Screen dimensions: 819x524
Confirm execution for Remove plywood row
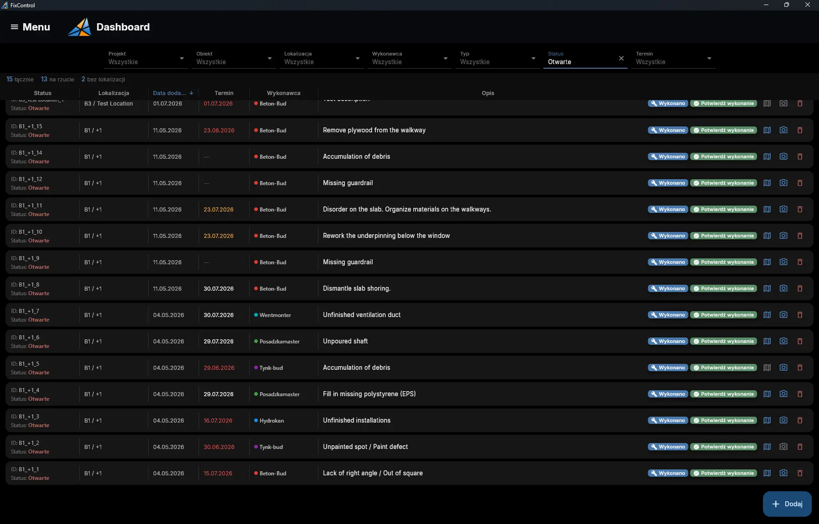tap(723, 130)
